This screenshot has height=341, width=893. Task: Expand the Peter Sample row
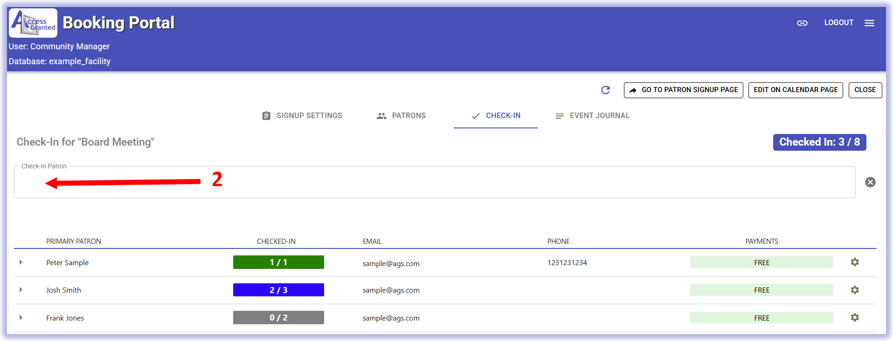point(21,262)
